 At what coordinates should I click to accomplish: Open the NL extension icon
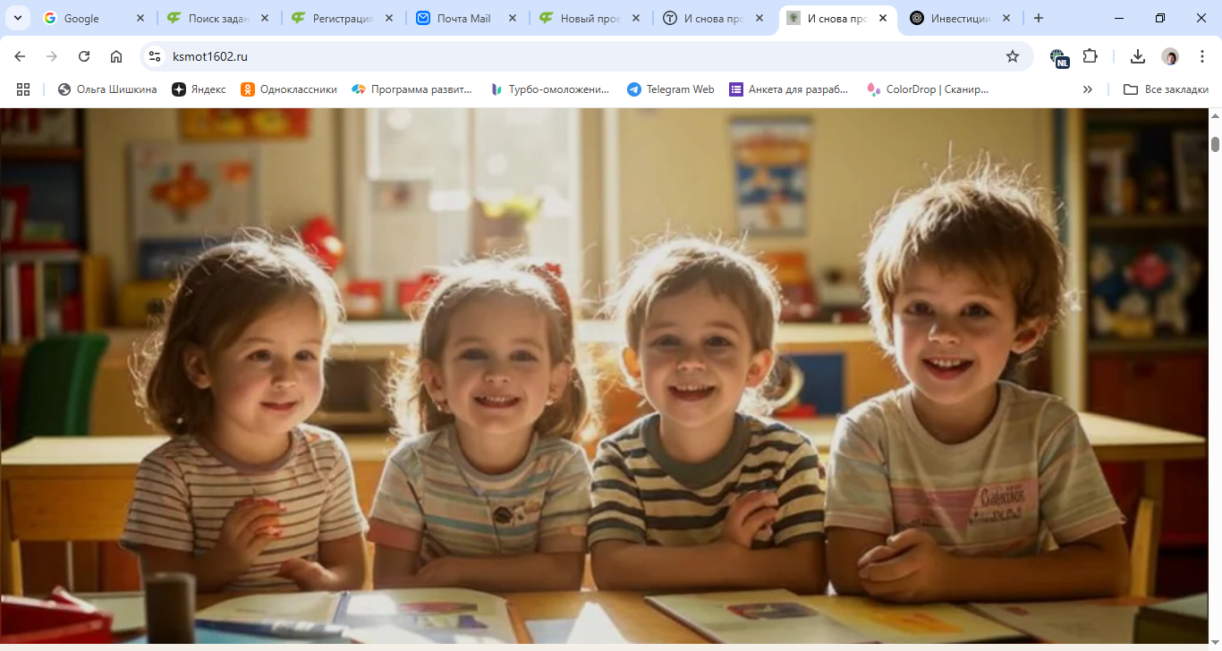[x=1059, y=57]
